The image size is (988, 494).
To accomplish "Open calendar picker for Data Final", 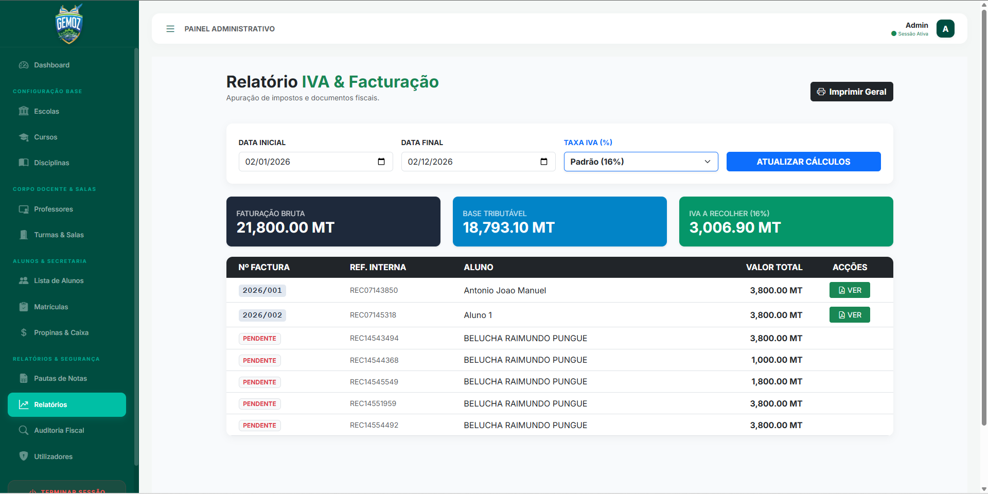I will 543,162.
